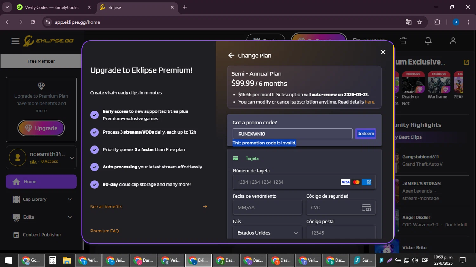Open Premium Exclusive external link icon

(466, 62)
